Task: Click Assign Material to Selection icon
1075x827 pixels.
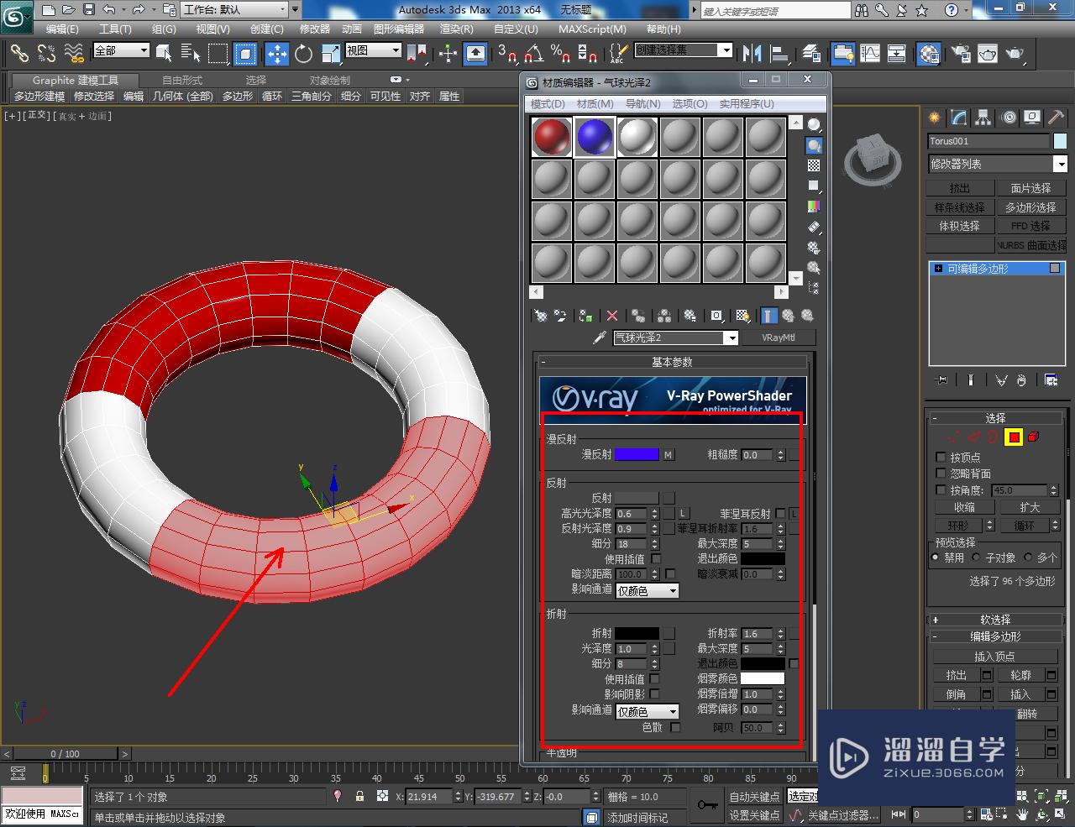Action: 586,316
